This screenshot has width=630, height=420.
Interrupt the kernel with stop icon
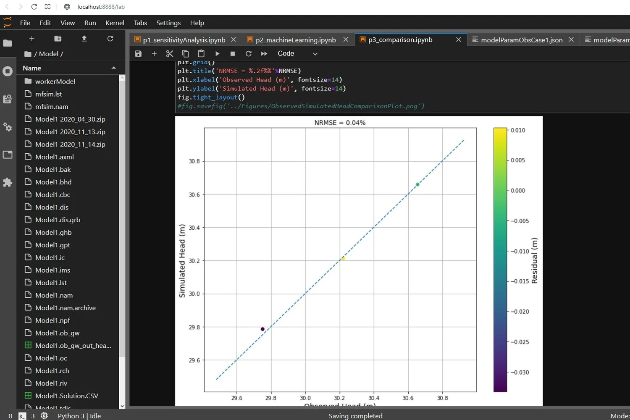(x=232, y=53)
